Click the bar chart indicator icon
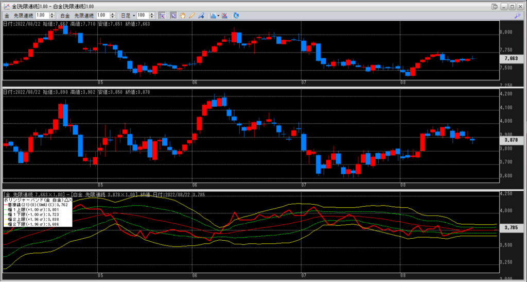527x282 pixels. coord(213,15)
